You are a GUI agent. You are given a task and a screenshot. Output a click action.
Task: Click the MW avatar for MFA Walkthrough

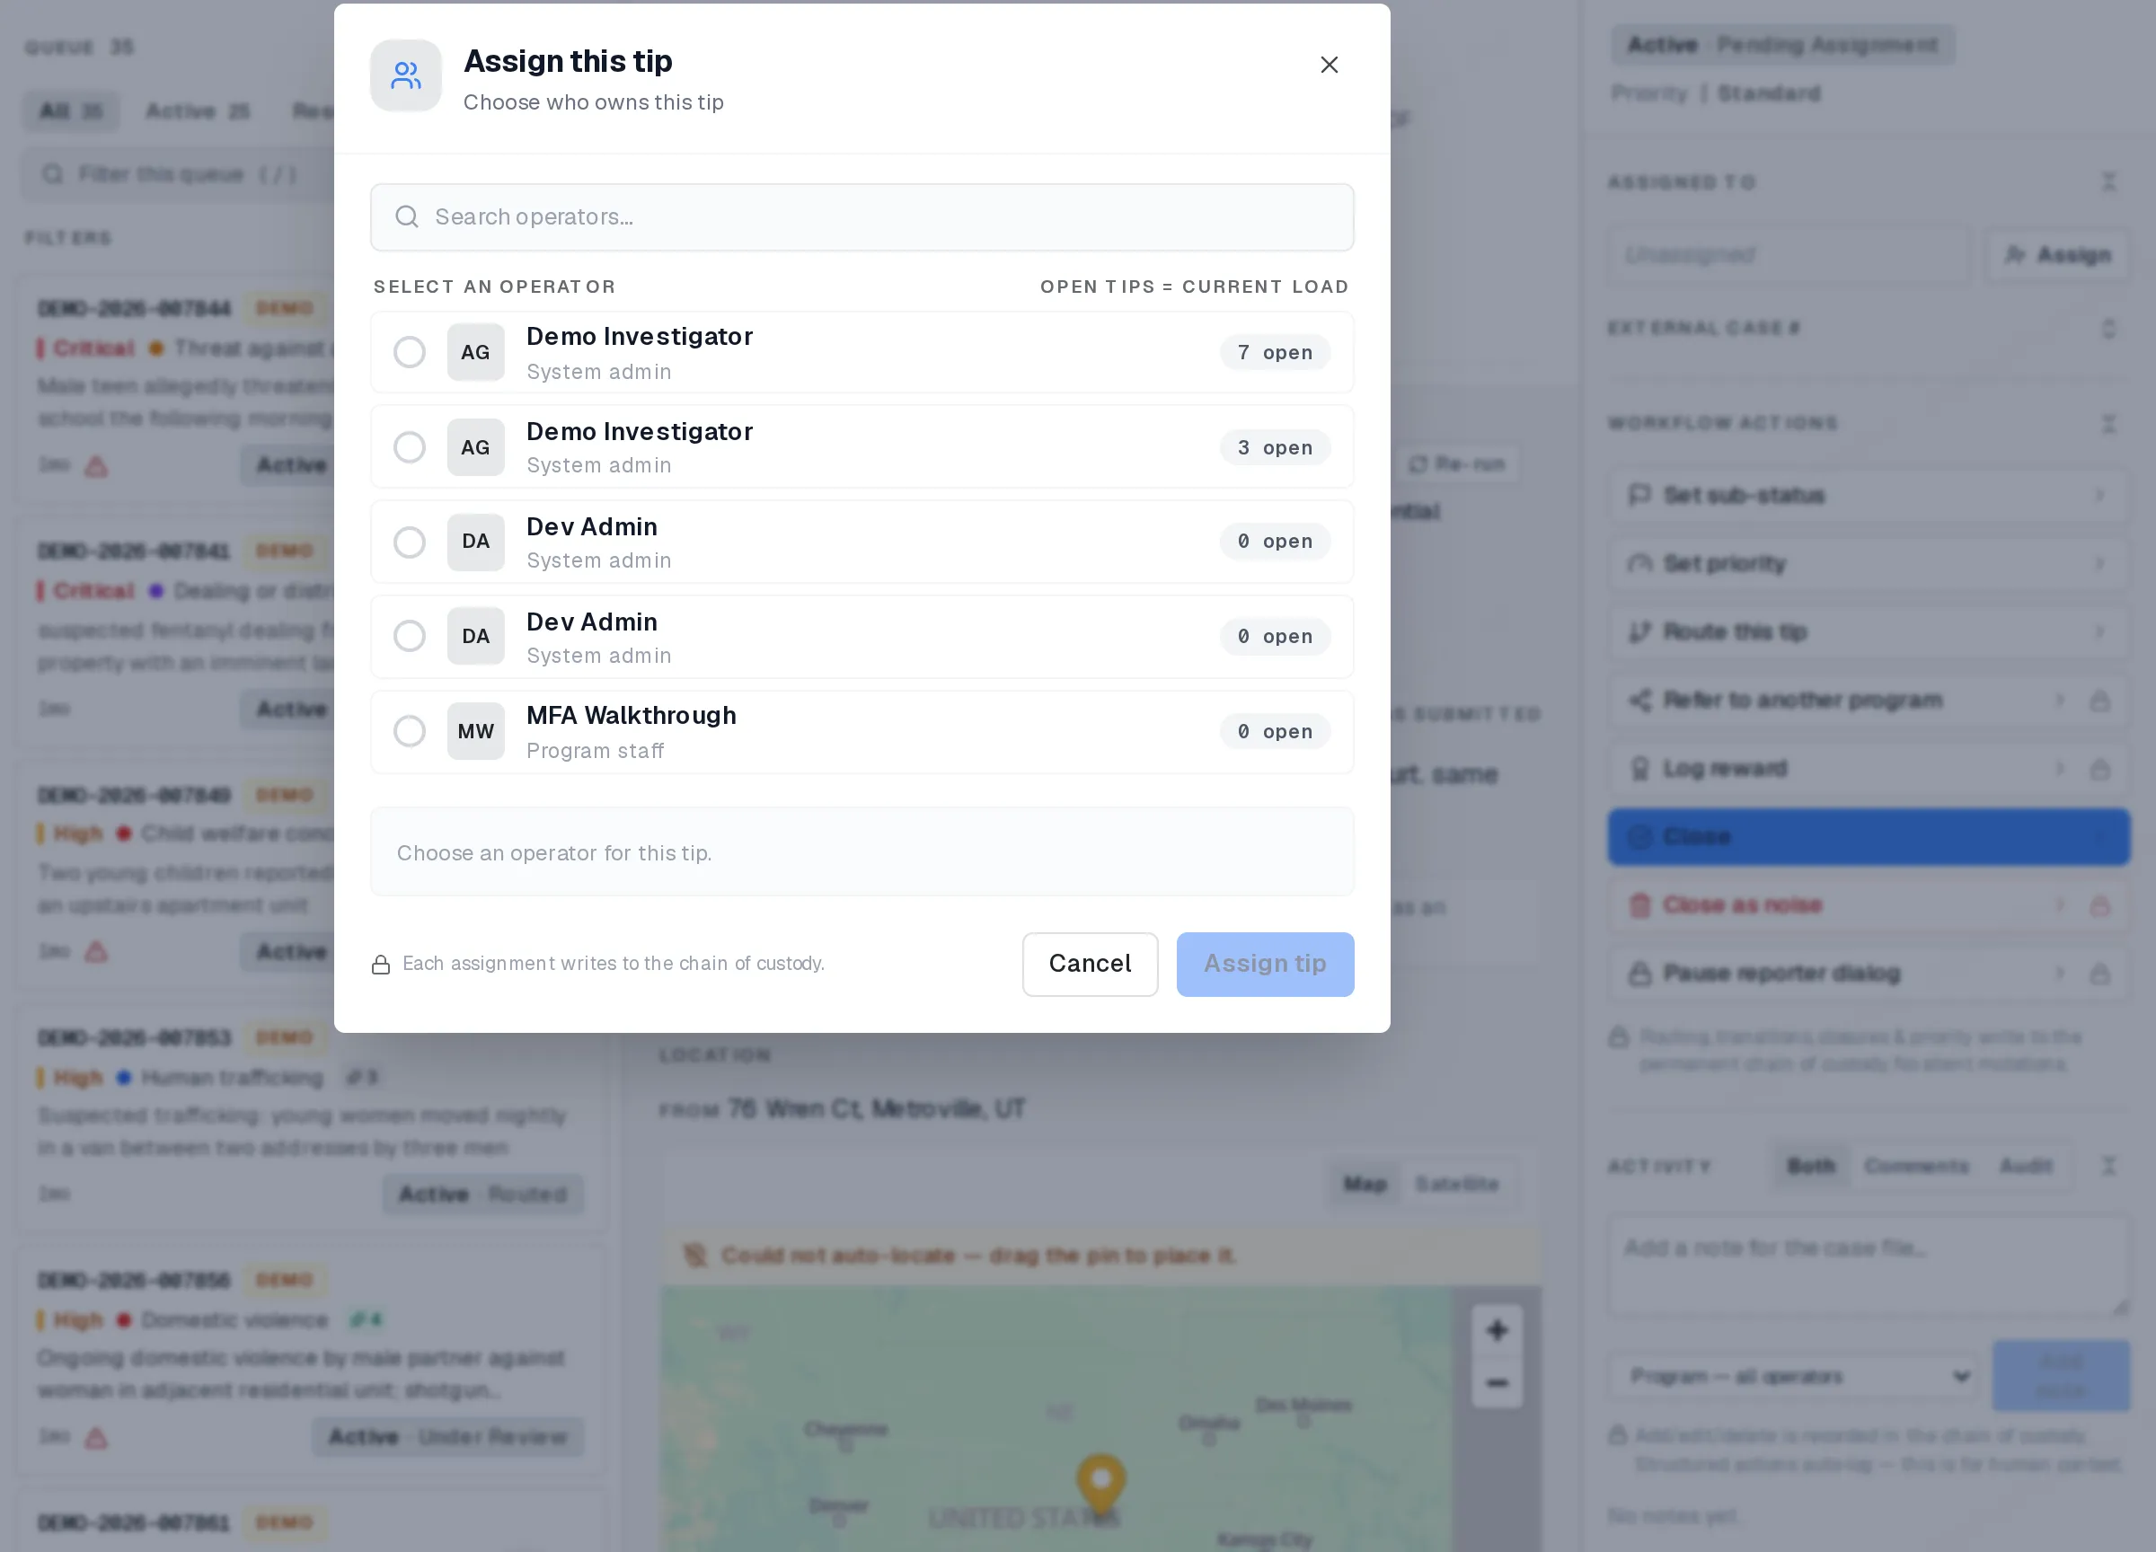(x=475, y=731)
